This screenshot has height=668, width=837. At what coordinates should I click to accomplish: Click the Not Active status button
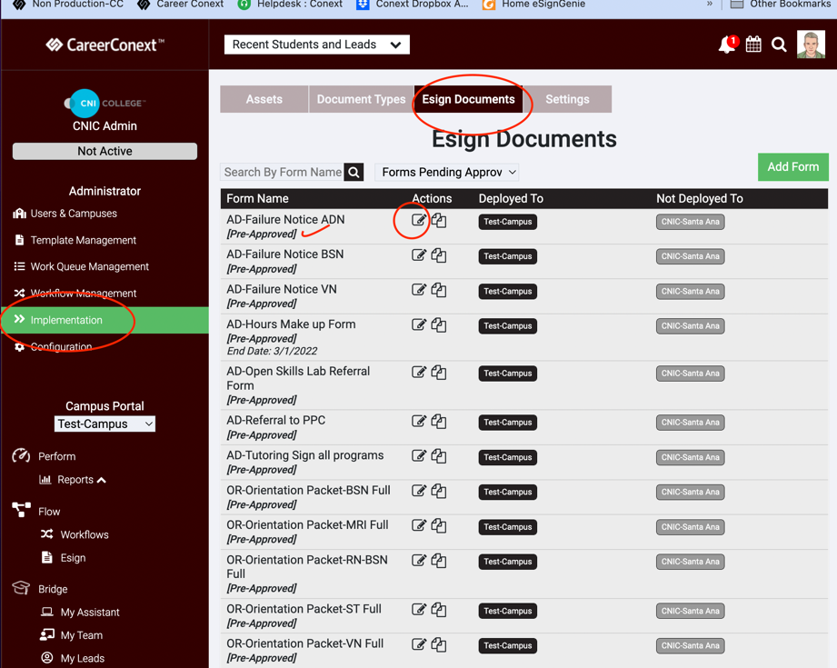click(105, 151)
